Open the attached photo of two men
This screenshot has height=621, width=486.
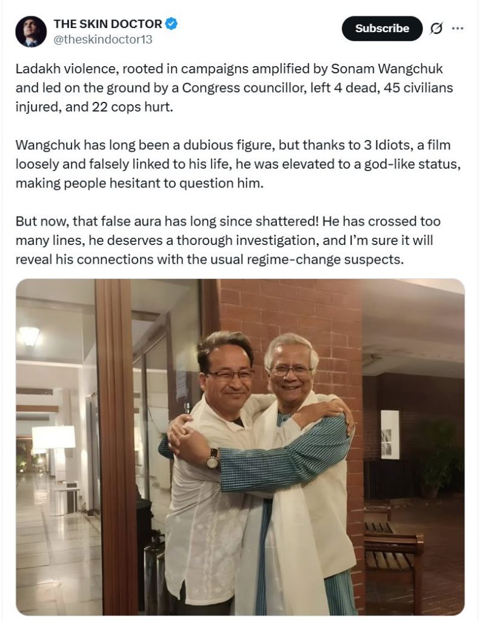click(240, 447)
